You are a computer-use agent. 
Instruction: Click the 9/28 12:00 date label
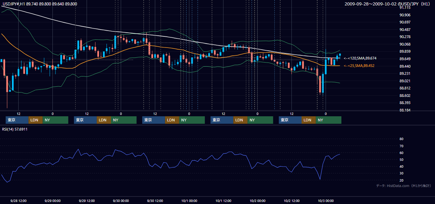point(18,201)
